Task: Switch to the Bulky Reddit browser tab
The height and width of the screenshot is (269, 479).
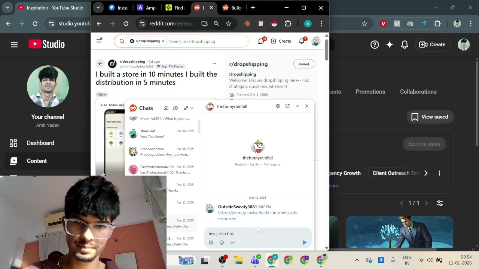Action: click(232, 8)
